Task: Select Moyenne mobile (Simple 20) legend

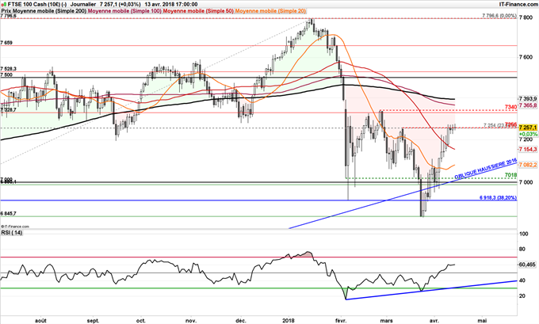Action: point(270,11)
